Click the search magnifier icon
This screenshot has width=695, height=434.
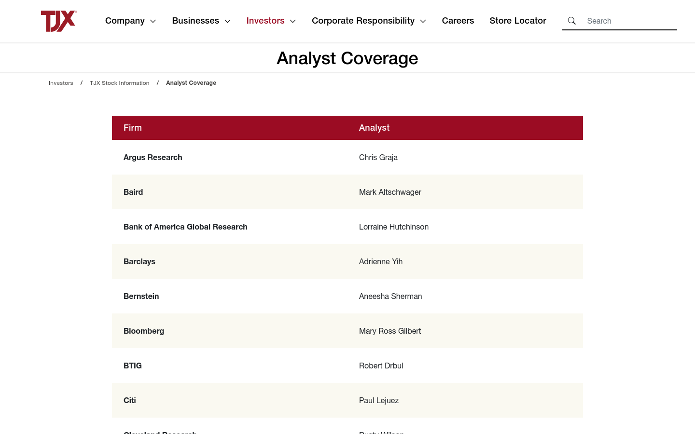coord(572,21)
